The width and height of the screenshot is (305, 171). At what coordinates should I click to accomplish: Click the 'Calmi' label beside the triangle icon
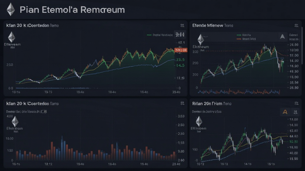click(293, 35)
